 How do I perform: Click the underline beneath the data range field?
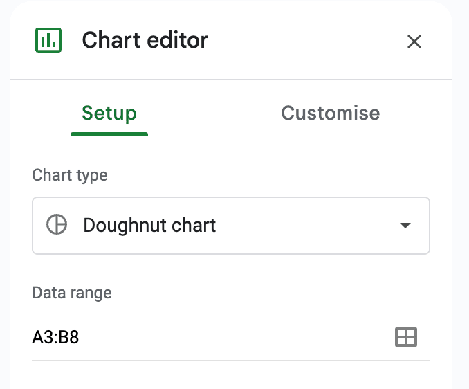pyautogui.click(x=231, y=360)
